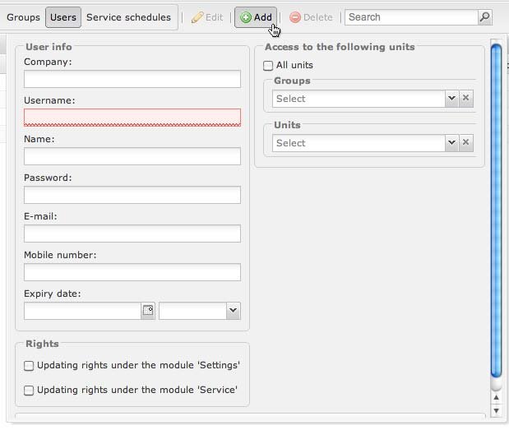Click into the Name field
The width and height of the screenshot is (509, 430).
point(132,156)
